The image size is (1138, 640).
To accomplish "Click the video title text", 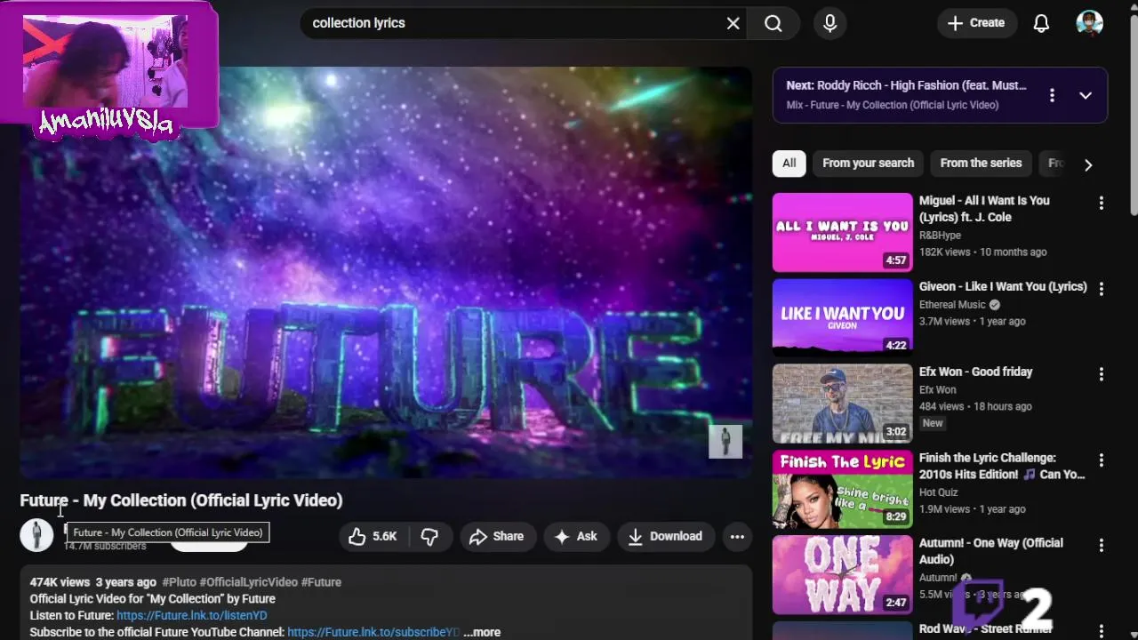I will 181,500.
